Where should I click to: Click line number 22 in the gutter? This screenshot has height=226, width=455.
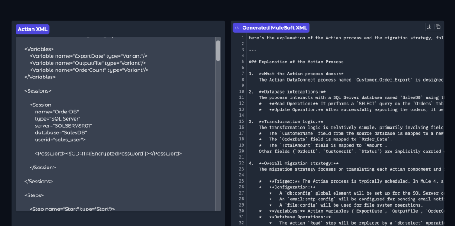coord(241,163)
